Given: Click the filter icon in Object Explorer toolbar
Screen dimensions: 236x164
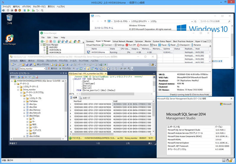Looking at the screenshot, I should coord(29,77).
